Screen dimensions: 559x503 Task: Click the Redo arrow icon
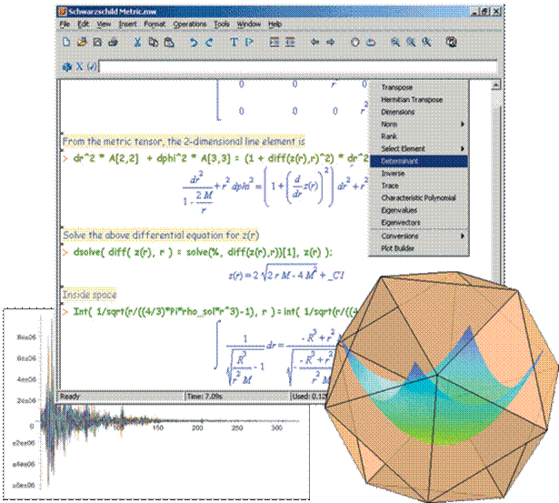tap(209, 42)
